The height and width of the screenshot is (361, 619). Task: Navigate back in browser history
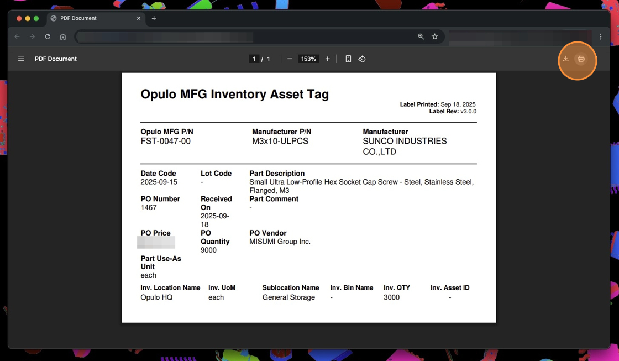click(17, 37)
